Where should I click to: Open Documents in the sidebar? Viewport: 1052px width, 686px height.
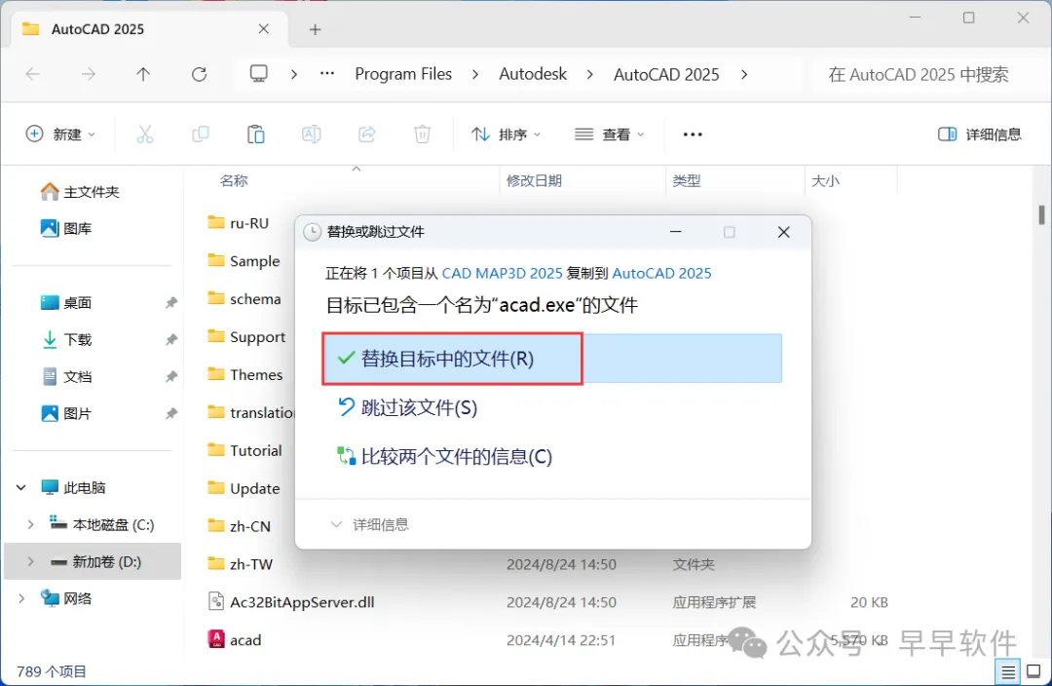pos(66,376)
